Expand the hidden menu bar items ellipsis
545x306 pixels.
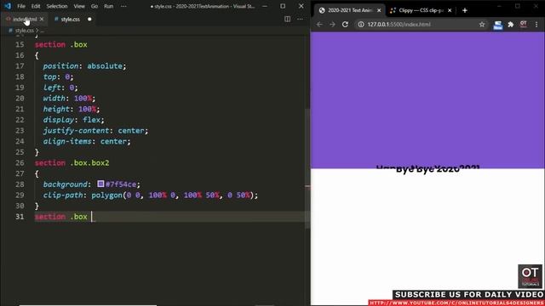[x=123, y=6]
